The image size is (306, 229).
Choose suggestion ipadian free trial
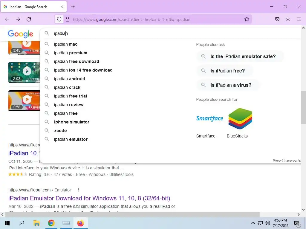(x=70, y=96)
